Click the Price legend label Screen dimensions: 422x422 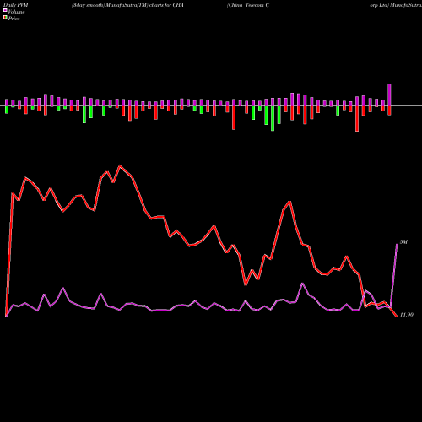pyautogui.click(x=14, y=19)
